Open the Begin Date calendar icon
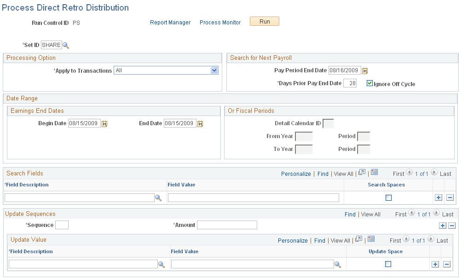The image size is (462, 279). point(104,123)
